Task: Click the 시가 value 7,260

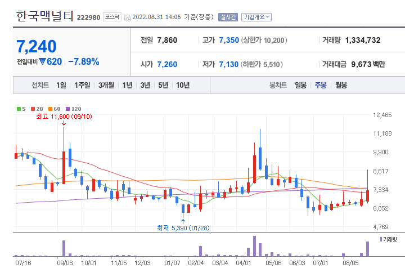Action: click(168, 64)
